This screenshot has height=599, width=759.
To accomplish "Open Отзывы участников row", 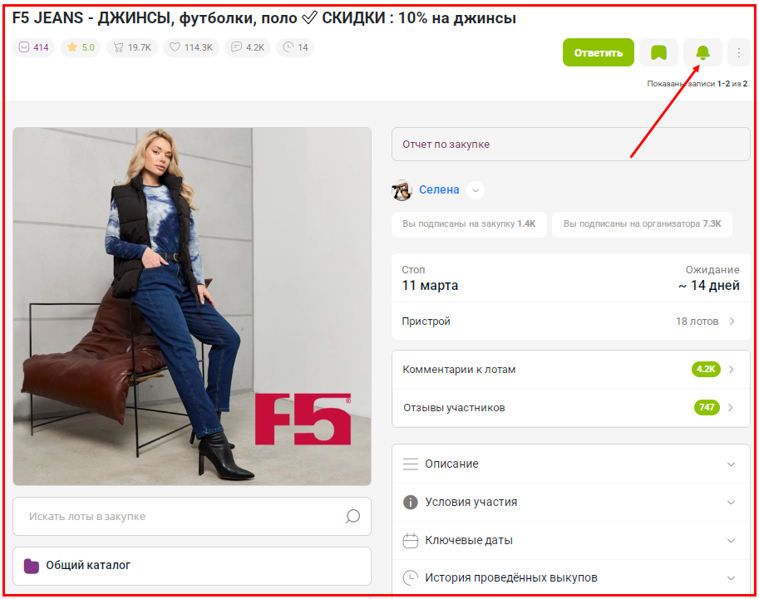I will (570, 408).
